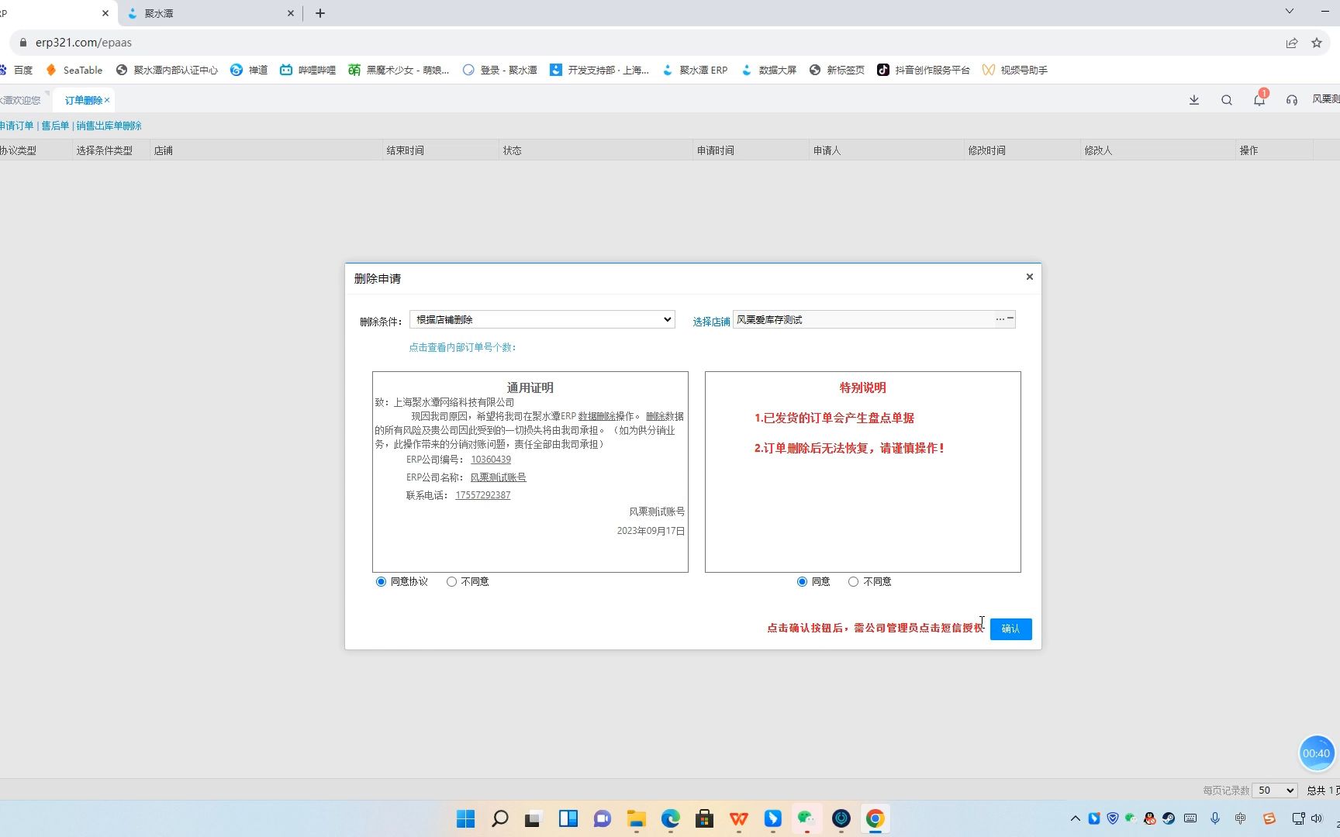This screenshot has height=837, width=1340.
Task: Open the records-per-page dropdown showing 50
Action: point(1276,790)
